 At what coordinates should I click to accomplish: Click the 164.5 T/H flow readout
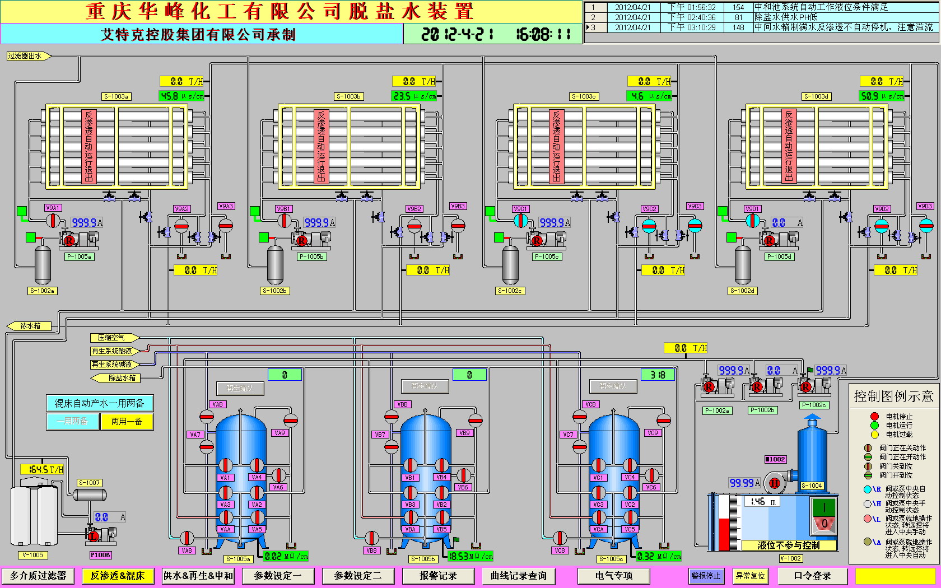(x=43, y=469)
